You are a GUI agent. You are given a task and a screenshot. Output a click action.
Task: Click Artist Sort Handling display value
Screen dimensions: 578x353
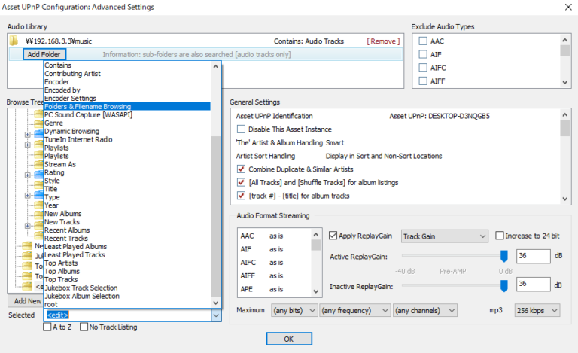[x=384, y=156]
